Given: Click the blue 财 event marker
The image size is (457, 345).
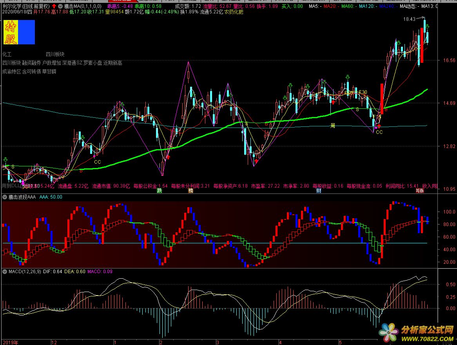Looking at the screenshot, I should pos(319,191).
